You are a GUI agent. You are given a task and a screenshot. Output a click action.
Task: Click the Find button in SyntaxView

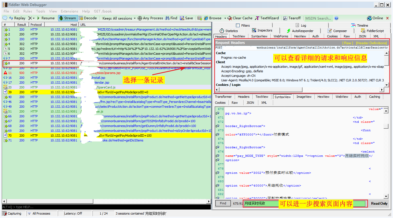click(x=223, y=203)
